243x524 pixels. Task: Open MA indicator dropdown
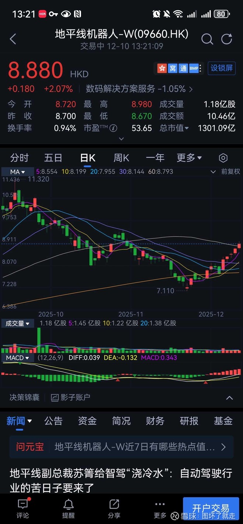point(17,172)
